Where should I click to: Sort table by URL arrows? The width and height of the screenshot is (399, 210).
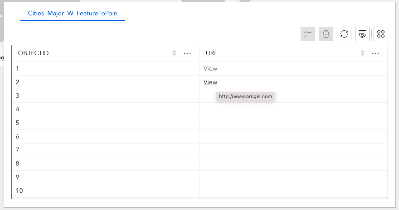click(362, 53)
